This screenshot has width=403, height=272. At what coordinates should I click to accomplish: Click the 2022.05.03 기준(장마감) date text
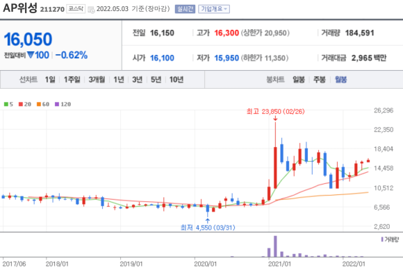coord(133,9)
